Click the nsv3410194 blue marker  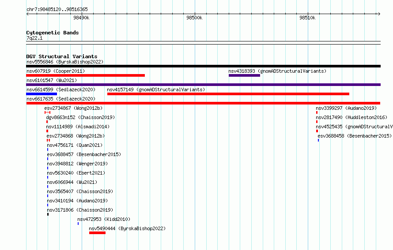tap(48, 205)
